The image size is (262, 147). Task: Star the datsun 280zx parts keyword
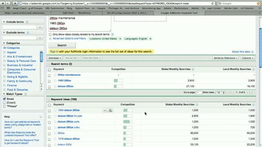click(55, 122)
